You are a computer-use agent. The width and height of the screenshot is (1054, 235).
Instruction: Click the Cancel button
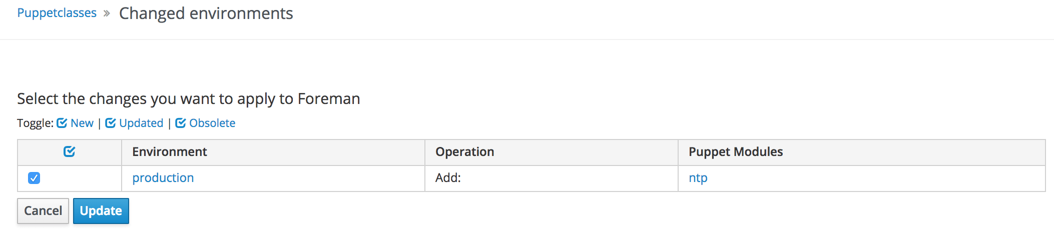click(43, 211)
